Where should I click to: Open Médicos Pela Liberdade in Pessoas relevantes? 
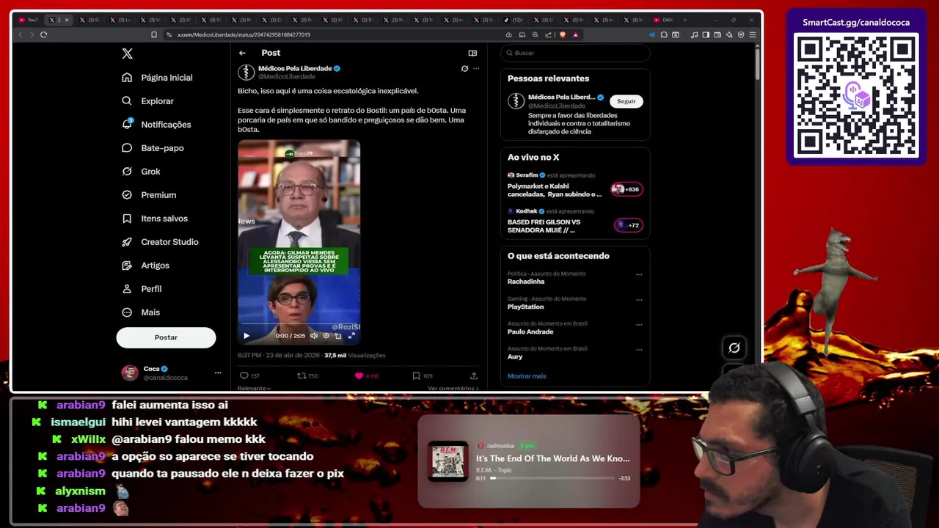click(561, 97)
